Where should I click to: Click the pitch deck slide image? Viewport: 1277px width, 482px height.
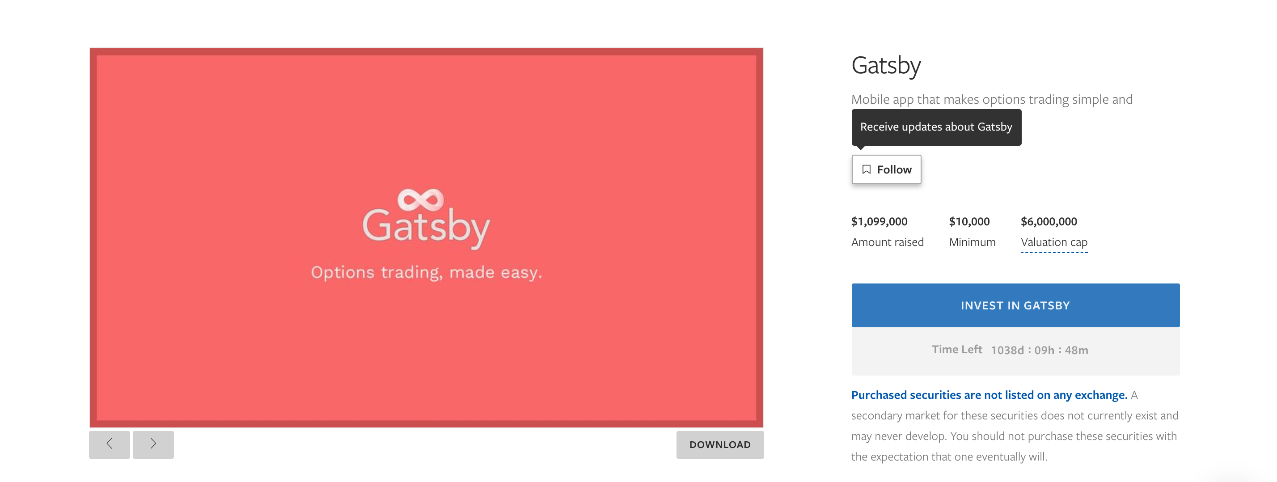[x=426, y=237]
